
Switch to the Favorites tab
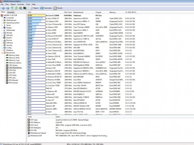[x=11, y=12]
